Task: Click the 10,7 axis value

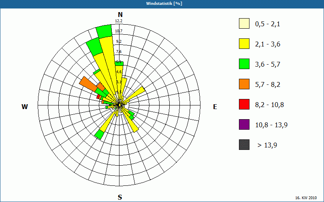Action: (x=119, y=31)
